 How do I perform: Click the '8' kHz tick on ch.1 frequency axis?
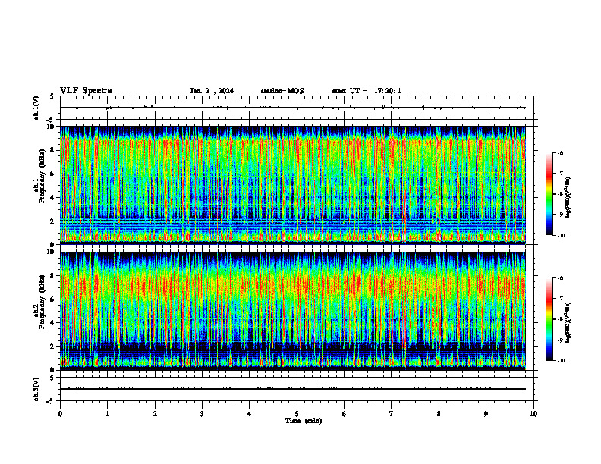[x=53, y=150]
